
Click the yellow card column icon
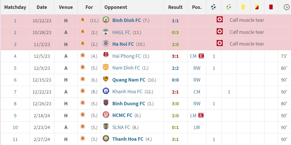point(243,7)
